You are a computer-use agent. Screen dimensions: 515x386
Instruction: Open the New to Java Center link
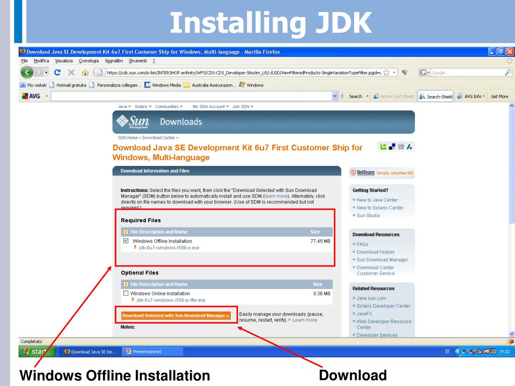tap(377, 200)
